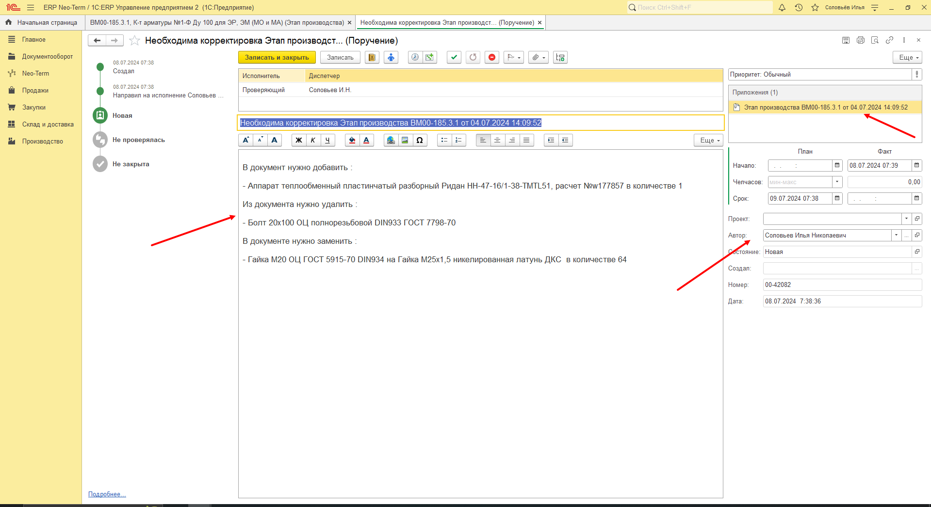Click the Записать button
Screen dimensions: 931x507
(x=340, y=57)
